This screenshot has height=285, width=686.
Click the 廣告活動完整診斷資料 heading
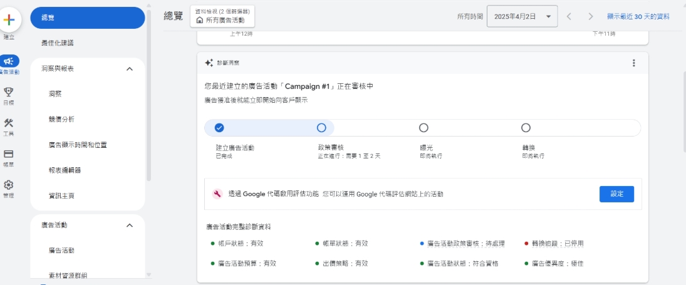click(239, 227)
